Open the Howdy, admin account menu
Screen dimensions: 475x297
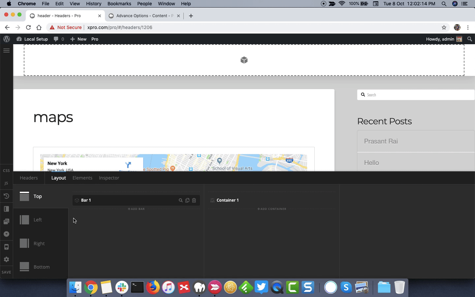pos(444,39)
